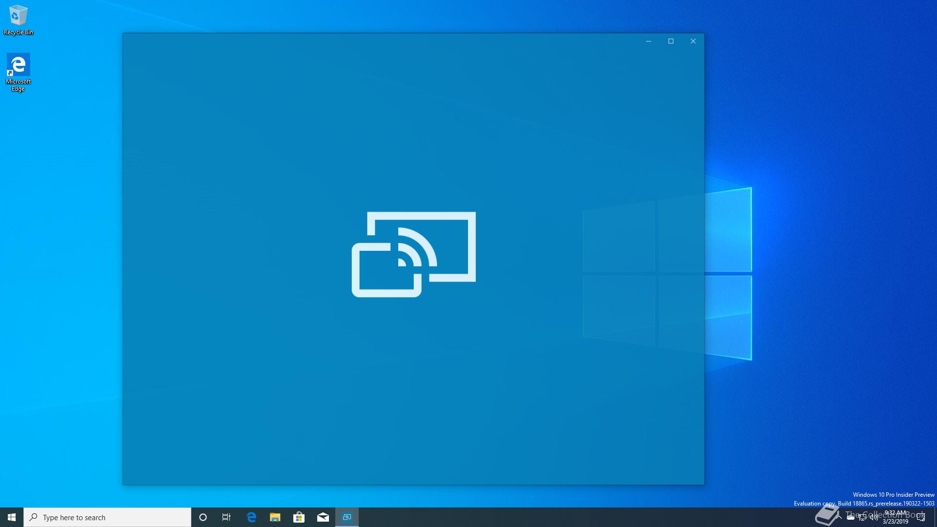
Task: Open the Start menu
Action: coord(12,517)
